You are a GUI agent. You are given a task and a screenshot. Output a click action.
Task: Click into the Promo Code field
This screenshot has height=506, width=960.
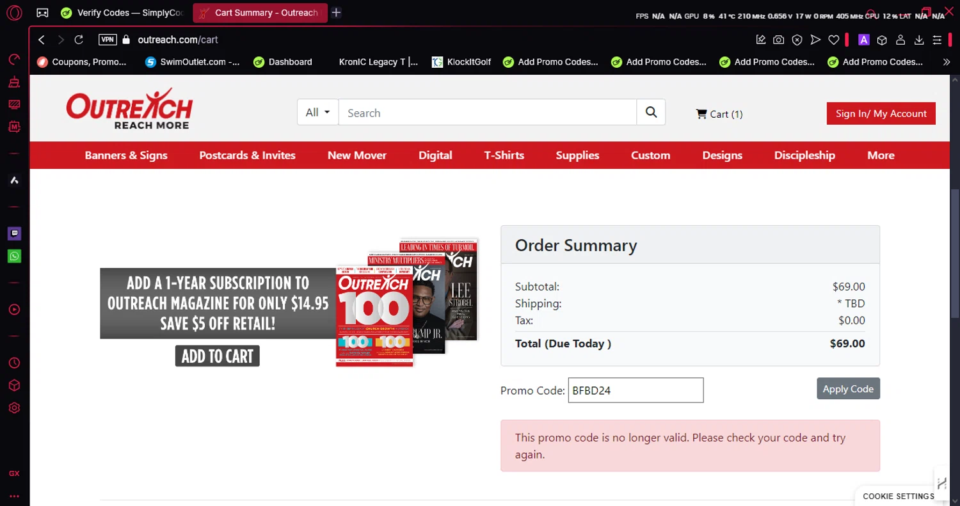(636, 390)
